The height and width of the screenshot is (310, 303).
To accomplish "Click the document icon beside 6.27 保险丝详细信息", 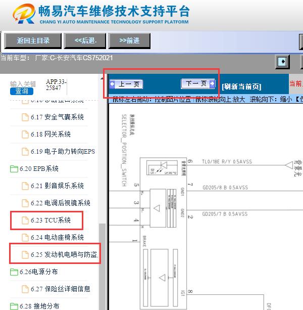I will pyautogui.click(x=25, y=289).
